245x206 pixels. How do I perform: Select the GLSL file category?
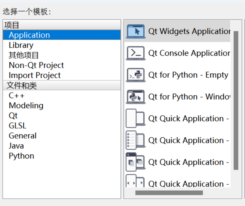[x=62, y=126]
